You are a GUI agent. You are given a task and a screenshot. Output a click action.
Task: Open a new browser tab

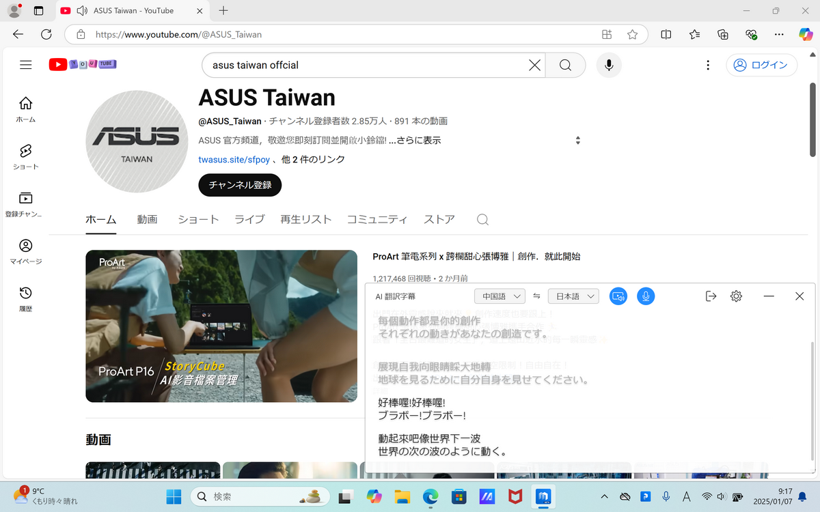click(223, 10)
